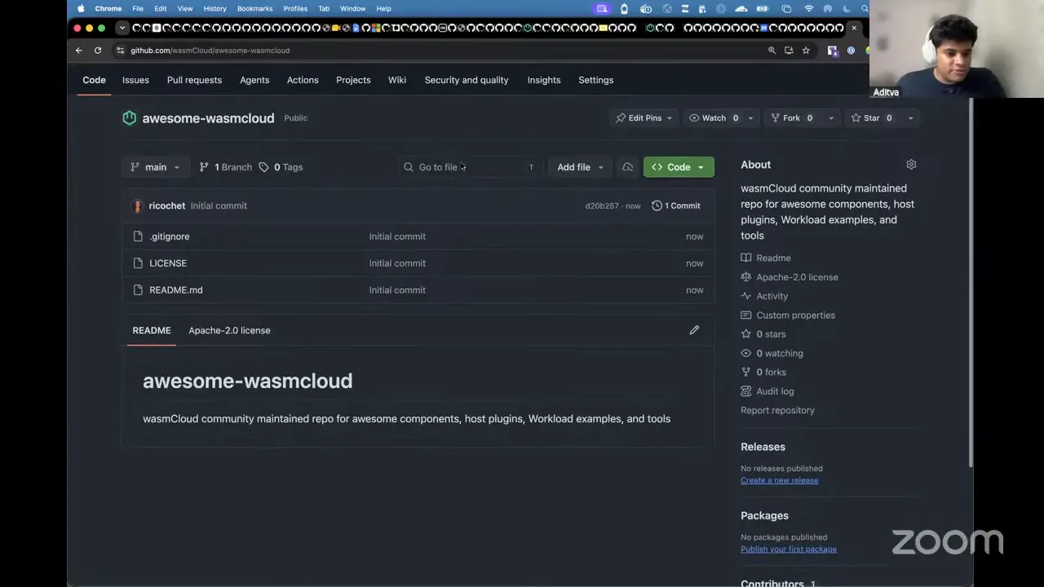Viewport: 1044px width, 587px height.
Task: View the 0 forks link
Action: (763, 373)
